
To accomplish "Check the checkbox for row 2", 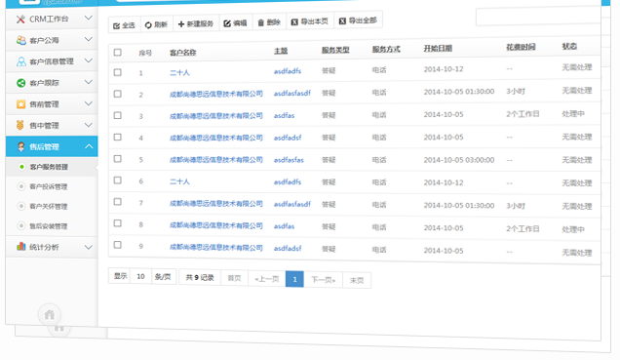I will pos(117,94).
